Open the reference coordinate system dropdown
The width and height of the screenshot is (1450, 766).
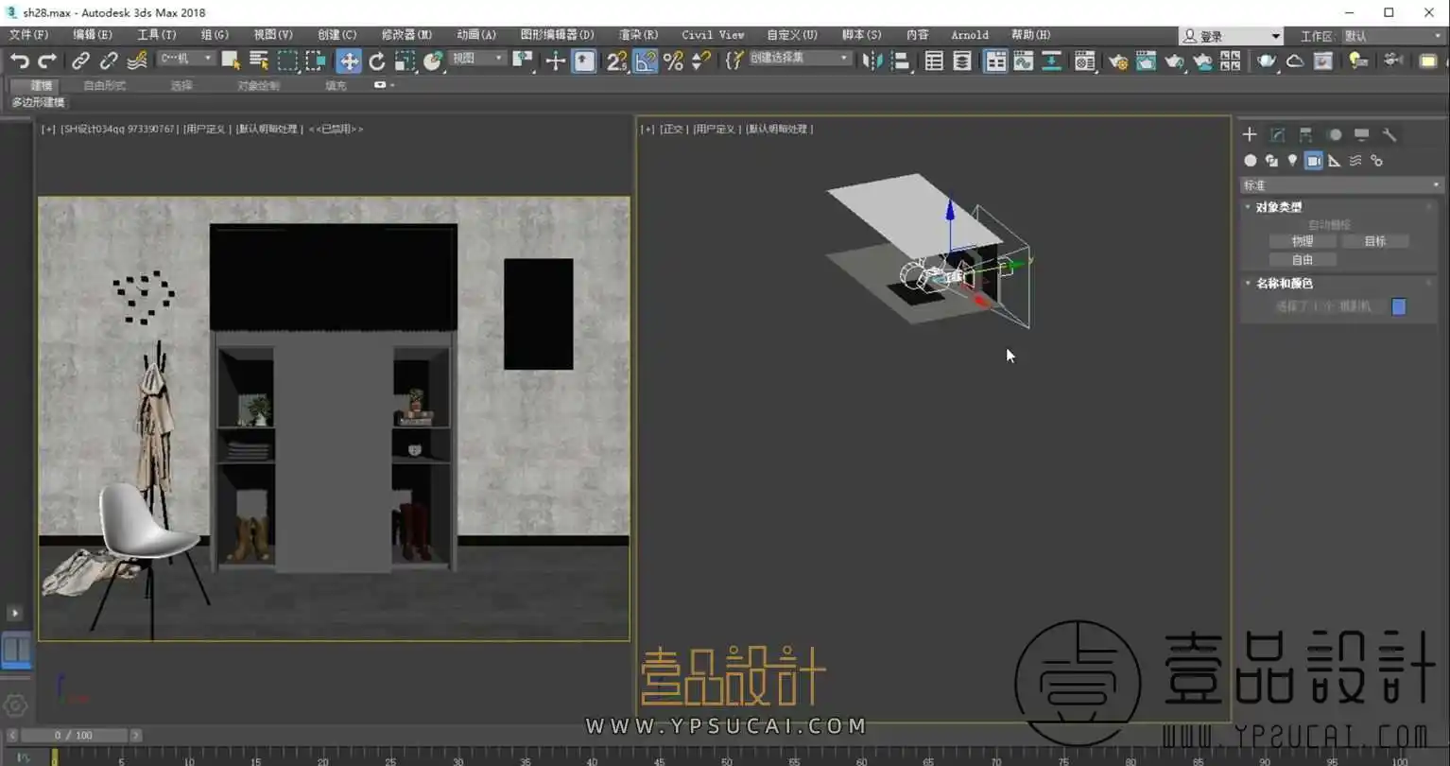tap(478, 59)
